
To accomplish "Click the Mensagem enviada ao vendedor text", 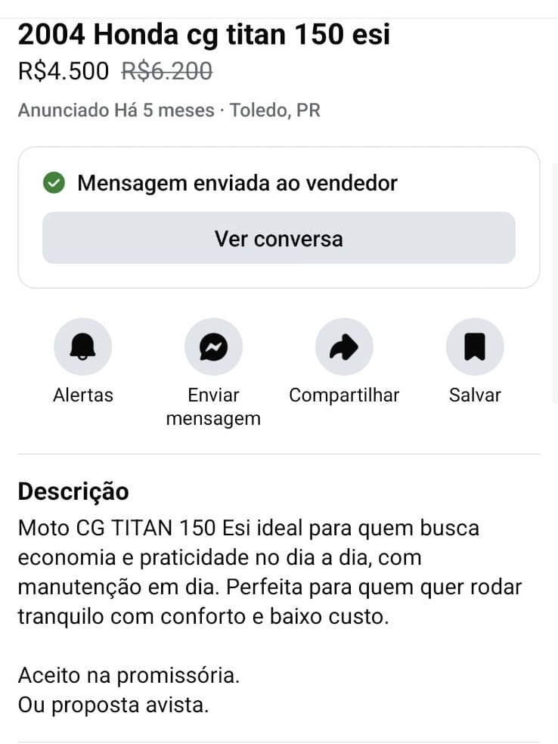I will click(x=237, y=183).
